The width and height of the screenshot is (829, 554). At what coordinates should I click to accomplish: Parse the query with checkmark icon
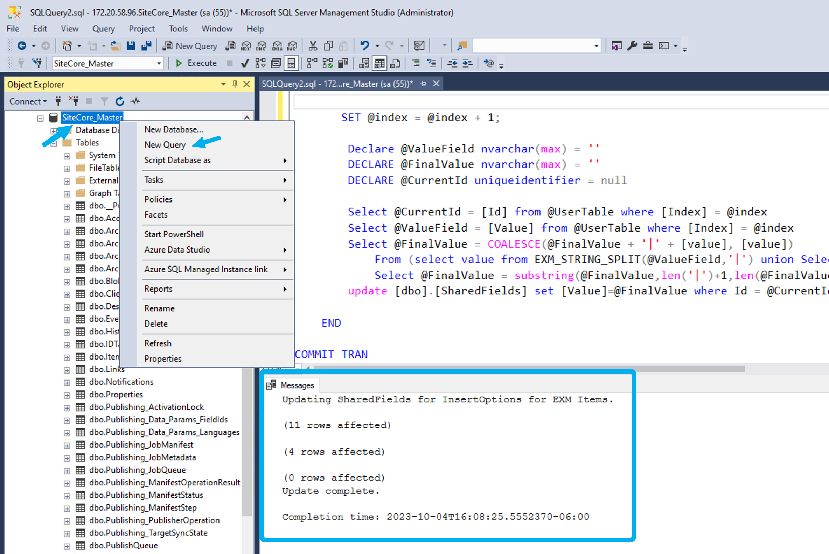pos(245,63)
